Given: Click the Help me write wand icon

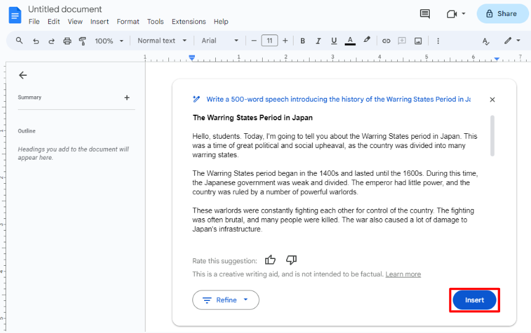Looking at the screenshot, I should (x=196, y=99).
